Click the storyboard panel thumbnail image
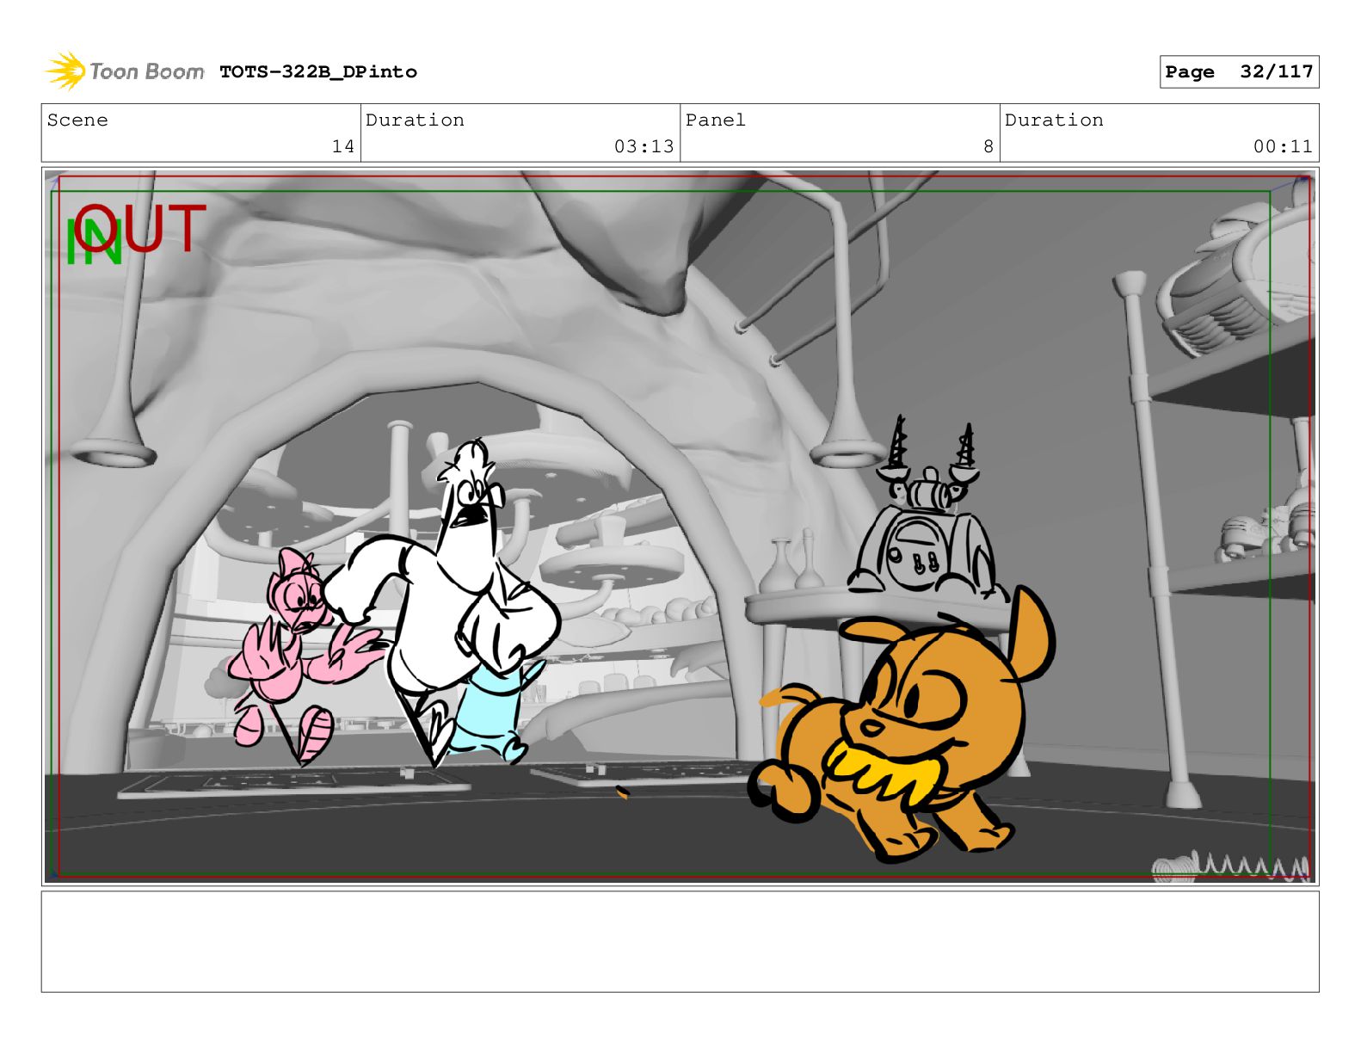 [680, 527]
